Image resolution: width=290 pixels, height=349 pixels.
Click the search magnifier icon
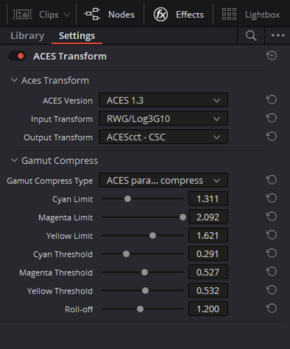[251, 36]
